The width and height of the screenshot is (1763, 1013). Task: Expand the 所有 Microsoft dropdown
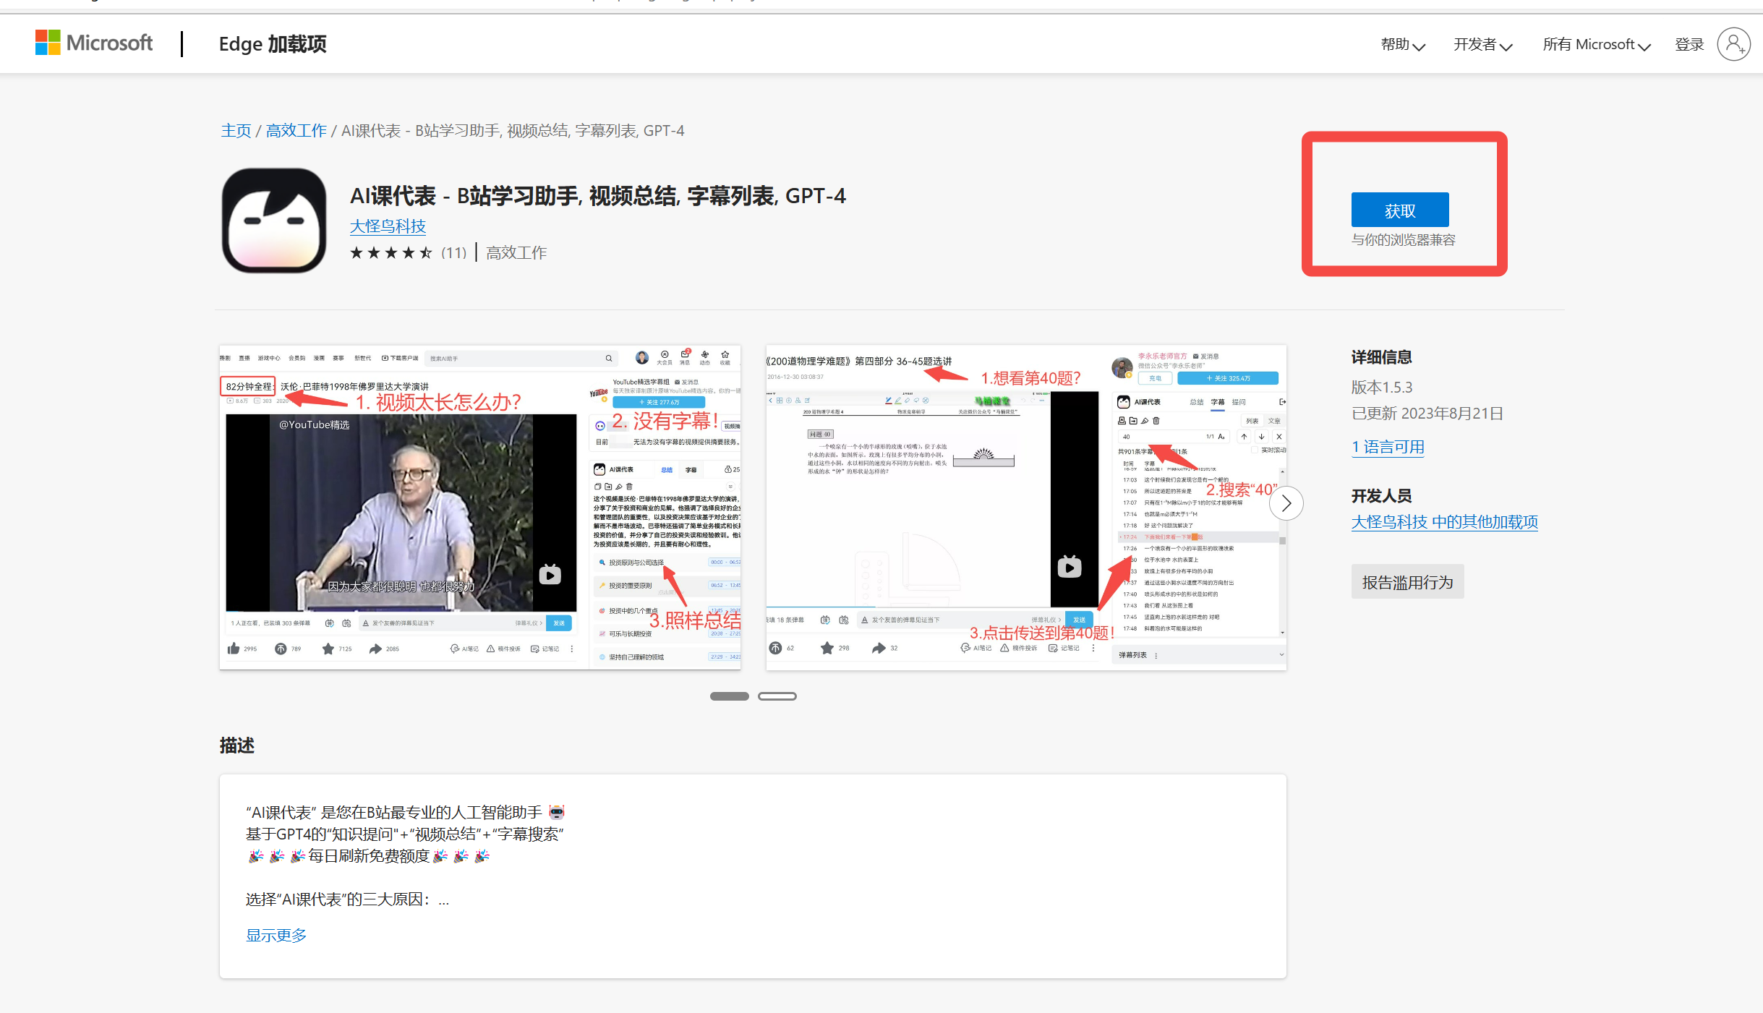point(1596,45)
